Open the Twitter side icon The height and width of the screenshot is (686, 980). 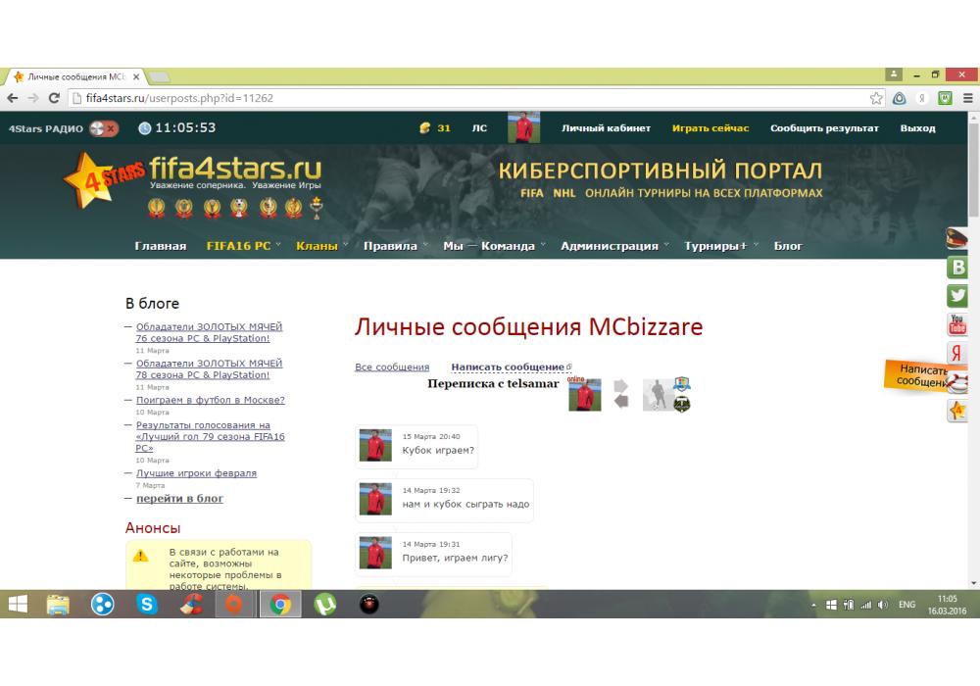click(956, 296)
